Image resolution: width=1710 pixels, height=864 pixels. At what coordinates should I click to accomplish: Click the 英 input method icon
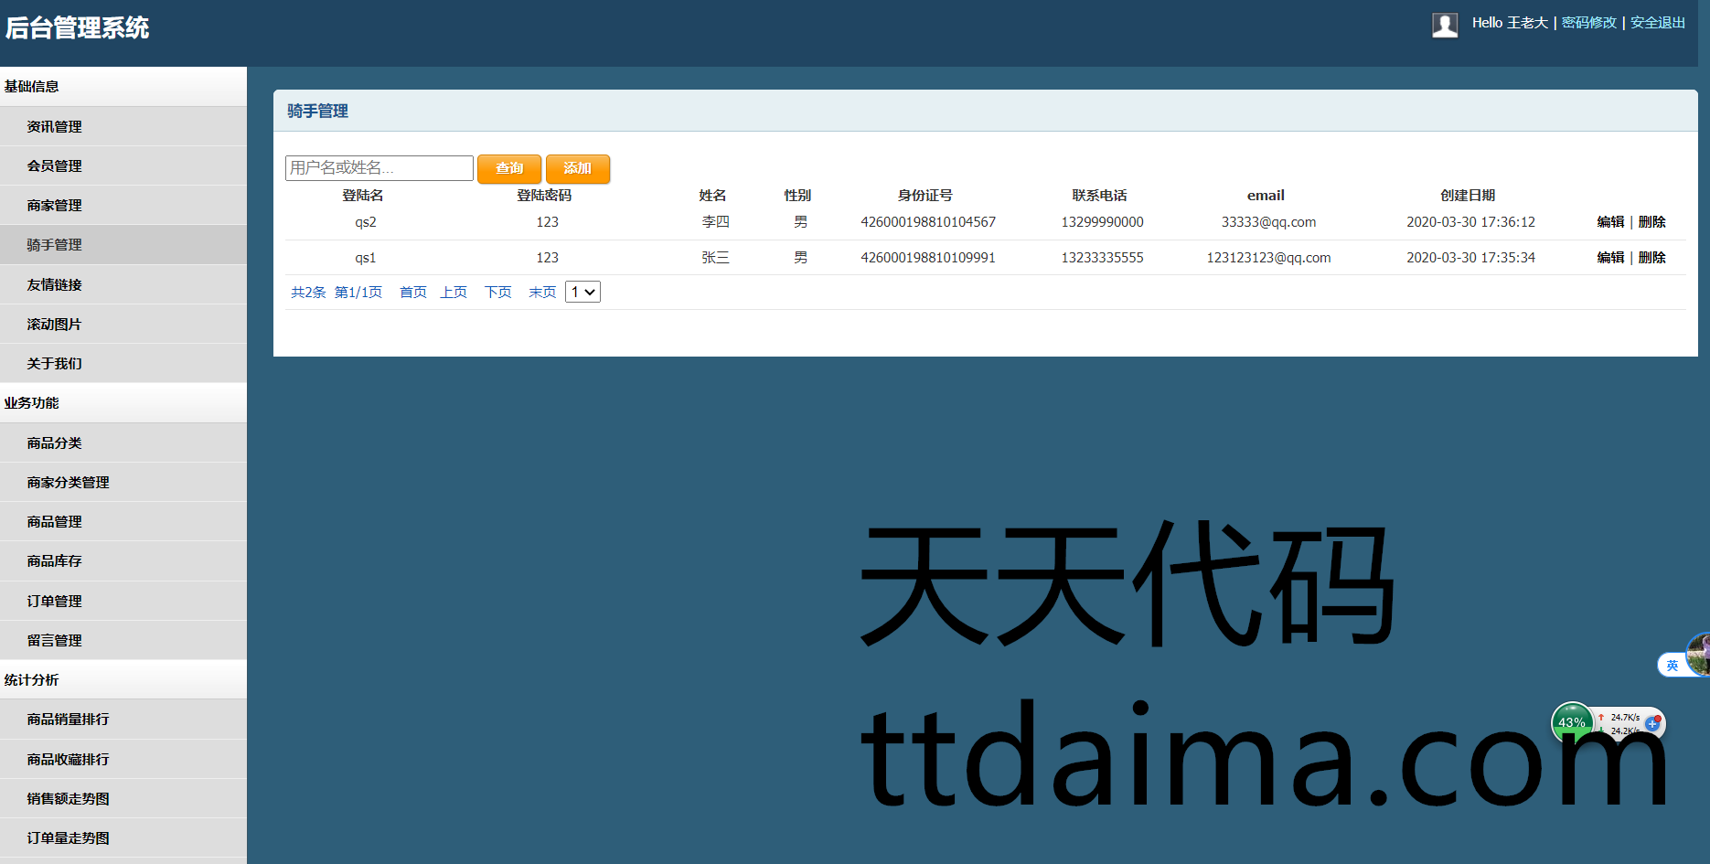pyautogui.click(x=1672, y=666)
